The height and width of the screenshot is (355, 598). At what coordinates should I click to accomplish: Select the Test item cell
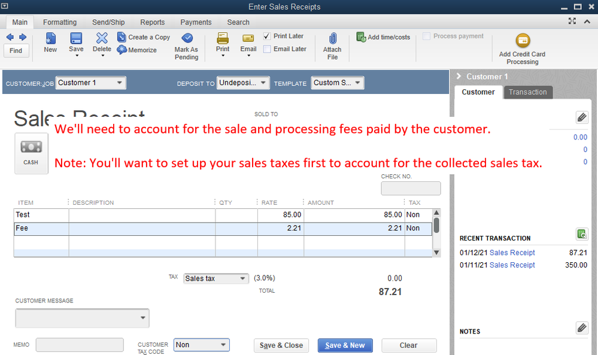pyautogui.click(x=41, y=215)
